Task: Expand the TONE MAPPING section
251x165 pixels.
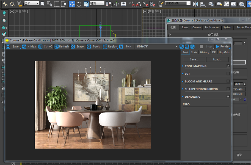Action: click(183, 66)
